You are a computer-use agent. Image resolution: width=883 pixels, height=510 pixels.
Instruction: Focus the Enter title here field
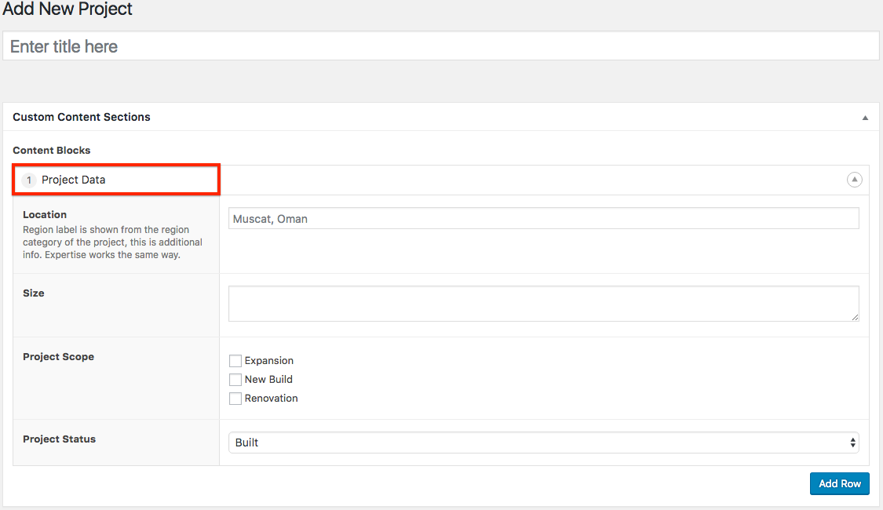[x=440, y=46]
